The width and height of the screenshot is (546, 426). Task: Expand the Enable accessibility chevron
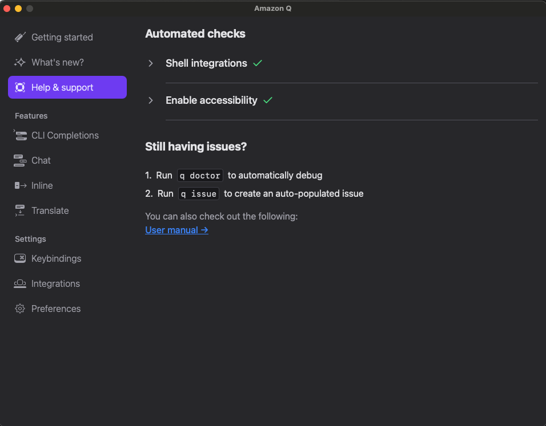[x=150, y=100]
